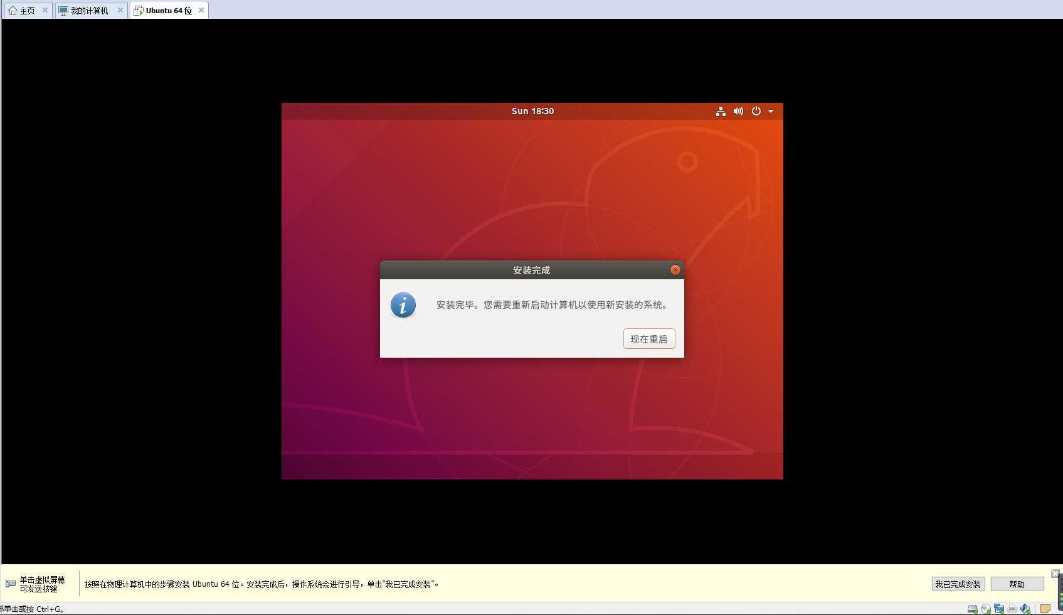Screen dimensions: 1063x615
Task: Close the 我的计算机 tab
Action: click(x=120, y=10)
